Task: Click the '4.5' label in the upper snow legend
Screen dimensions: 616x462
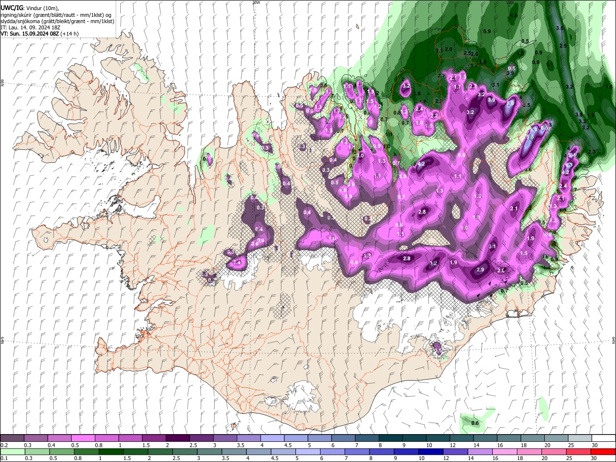Action: click(288, 445)
